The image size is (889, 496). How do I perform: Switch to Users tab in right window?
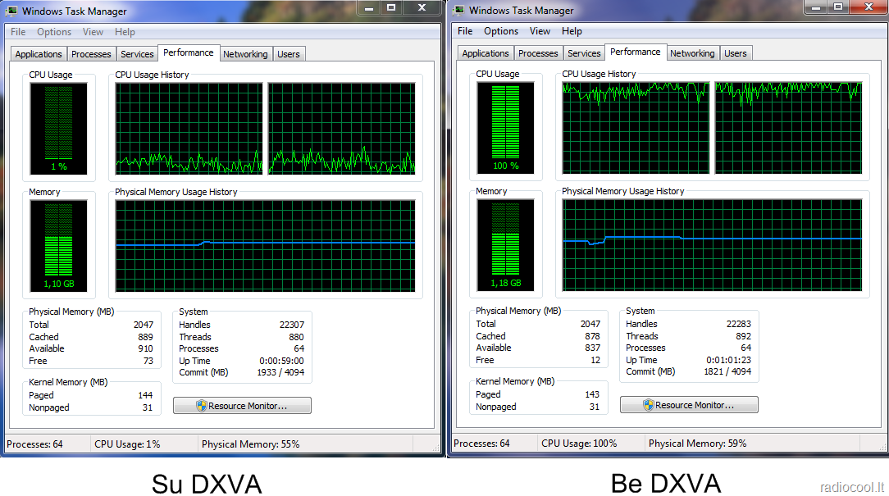click(736, 53)
